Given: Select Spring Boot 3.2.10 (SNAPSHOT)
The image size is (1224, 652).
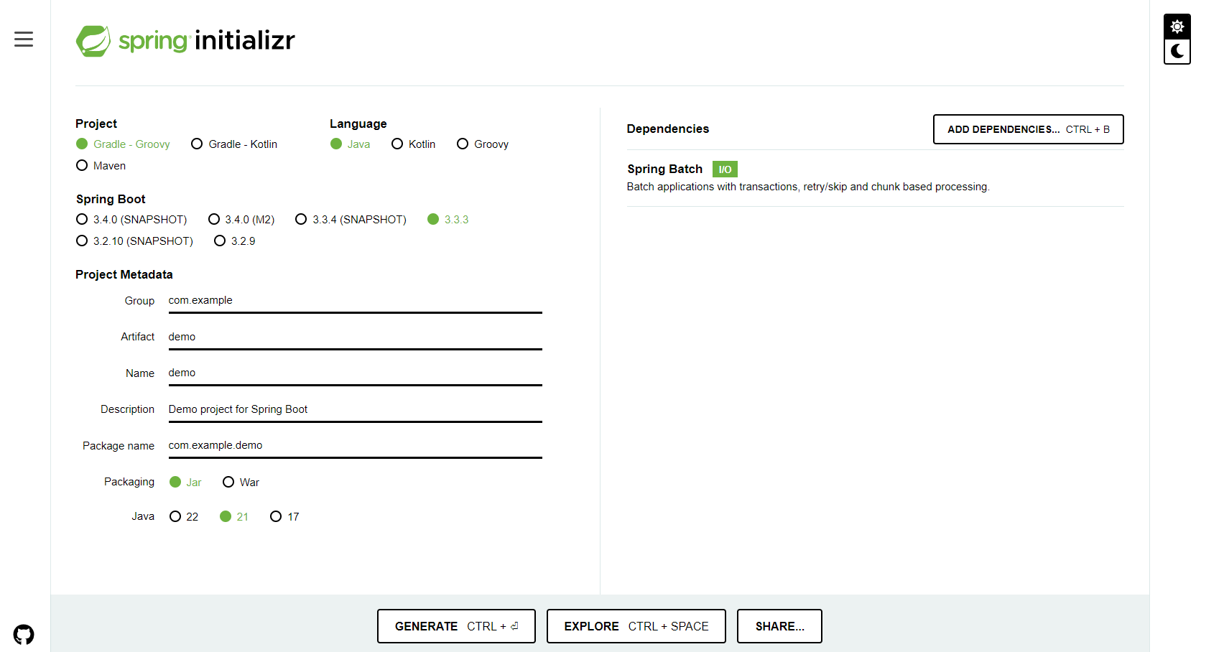Looking at the screenshot, I should pos(135,241).
